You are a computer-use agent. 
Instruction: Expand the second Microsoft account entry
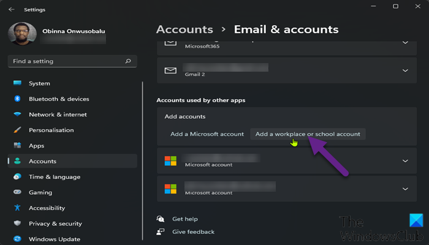point(404,188)
